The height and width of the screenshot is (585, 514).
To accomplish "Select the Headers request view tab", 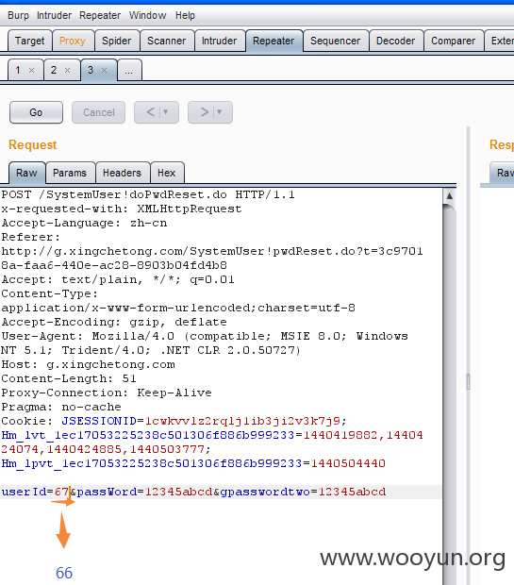I will pyautogui.click(x=123, y=173).
